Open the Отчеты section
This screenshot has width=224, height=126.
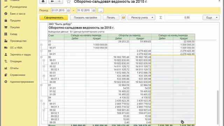pyautogui.click(x=14, y=68)
